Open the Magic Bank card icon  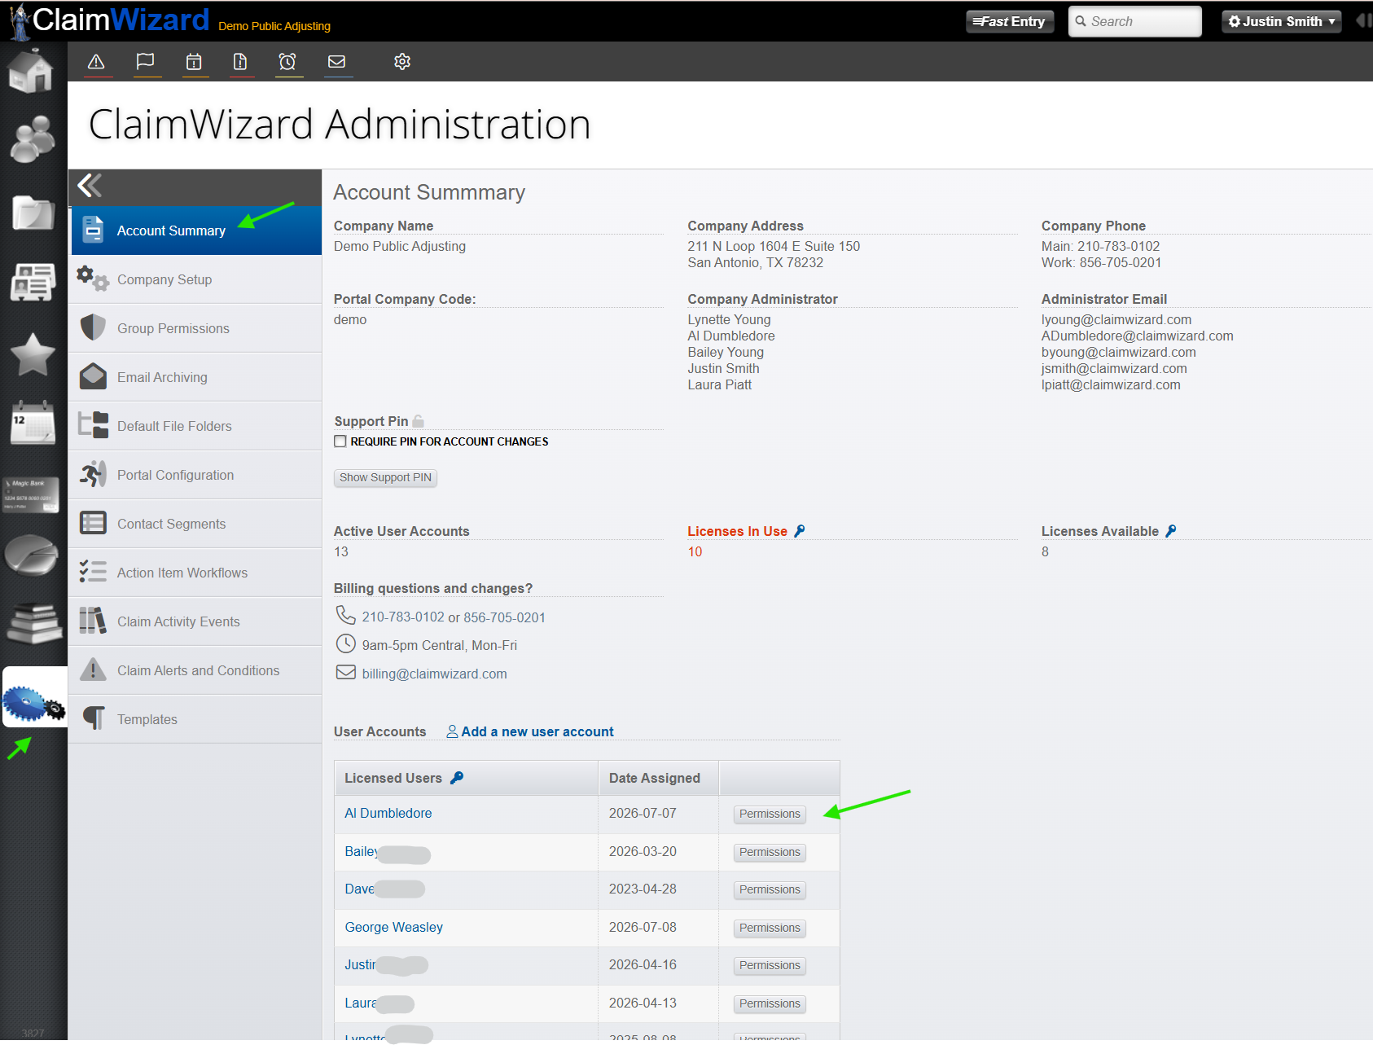coord(31,494)
